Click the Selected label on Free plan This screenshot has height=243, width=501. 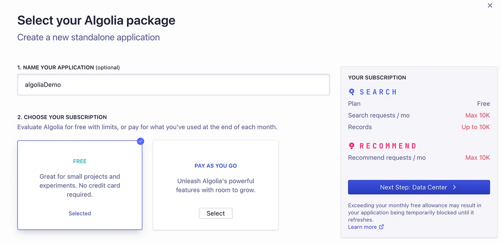(80, 213)
